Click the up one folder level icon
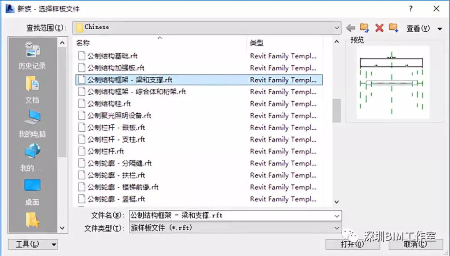450x256 pixels. [x=365, y=28]
